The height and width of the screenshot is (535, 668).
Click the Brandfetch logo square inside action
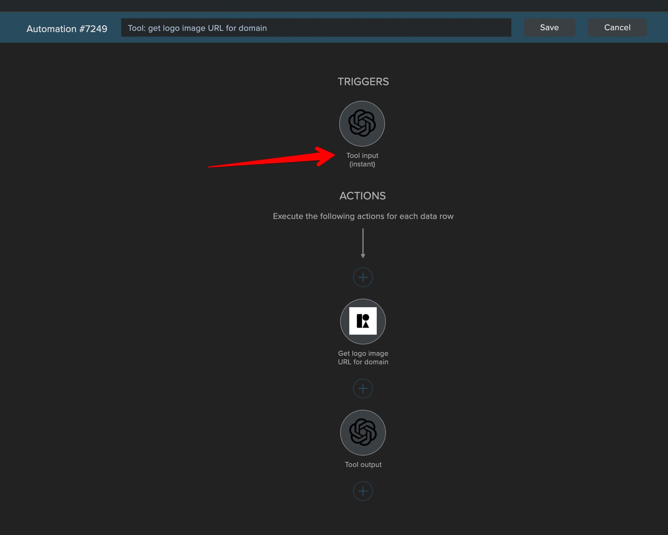click(x=363, y=321)
